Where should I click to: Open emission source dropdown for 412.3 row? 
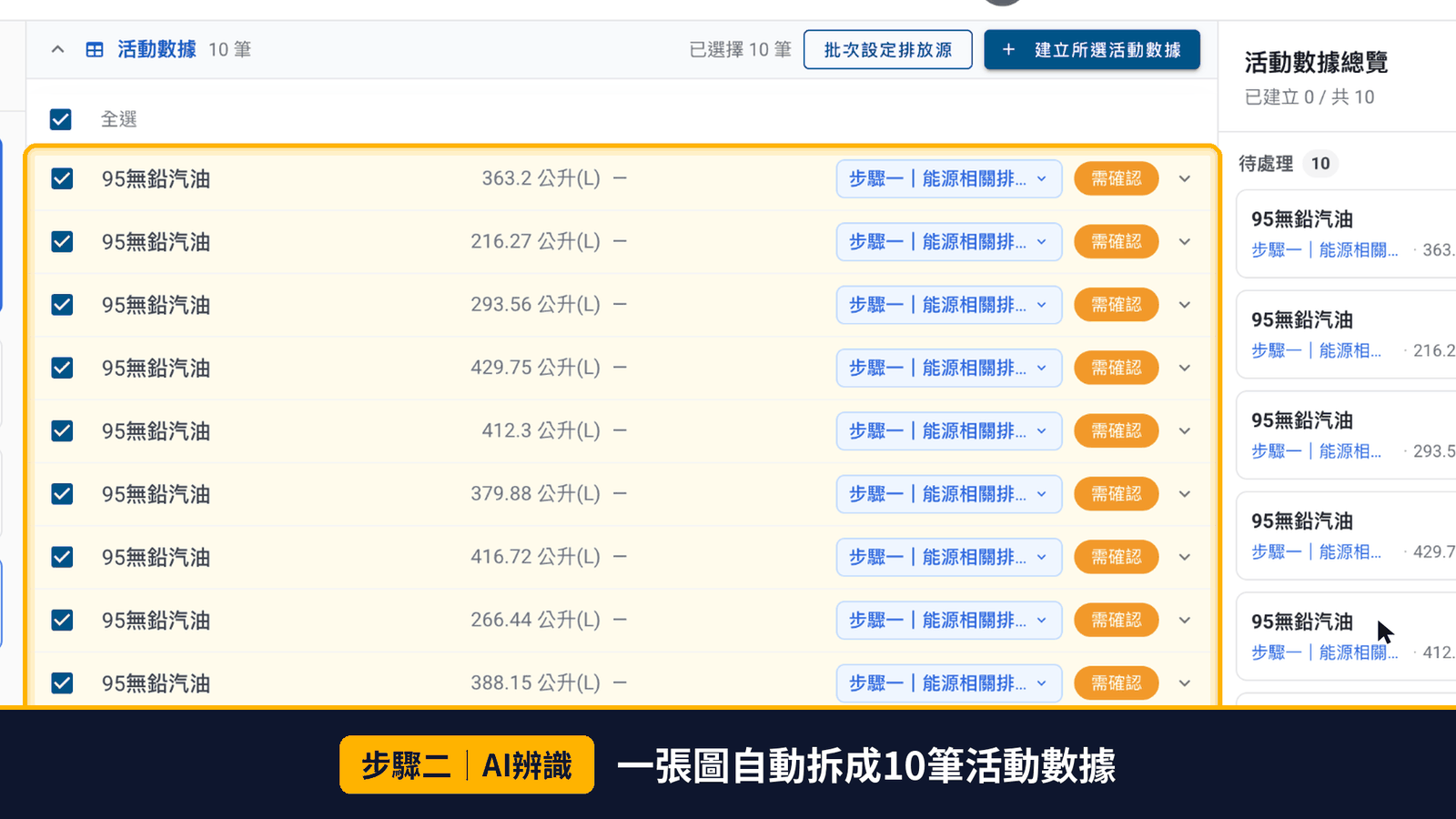click(949, 430)
